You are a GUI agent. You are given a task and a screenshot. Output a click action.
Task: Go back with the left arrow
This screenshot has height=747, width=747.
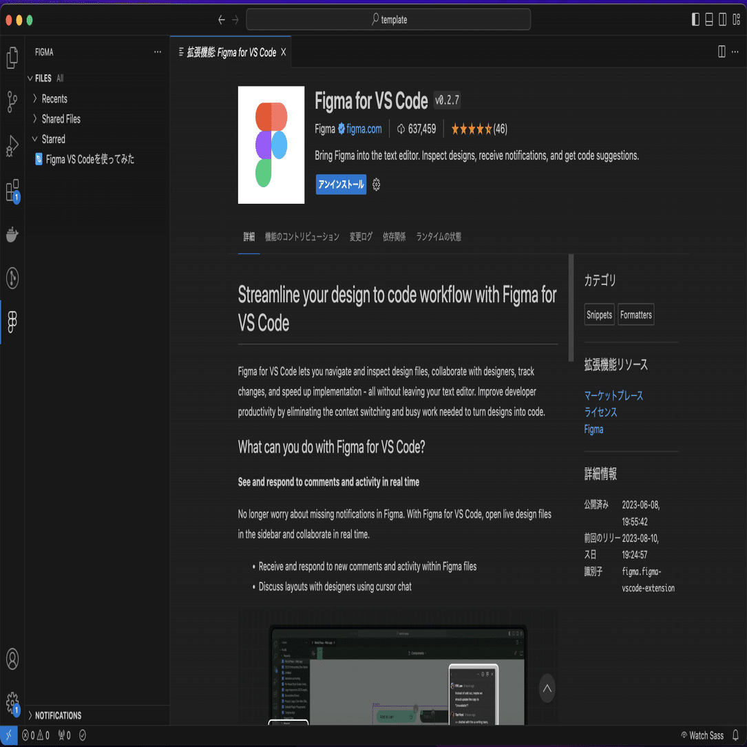[222, 19]
